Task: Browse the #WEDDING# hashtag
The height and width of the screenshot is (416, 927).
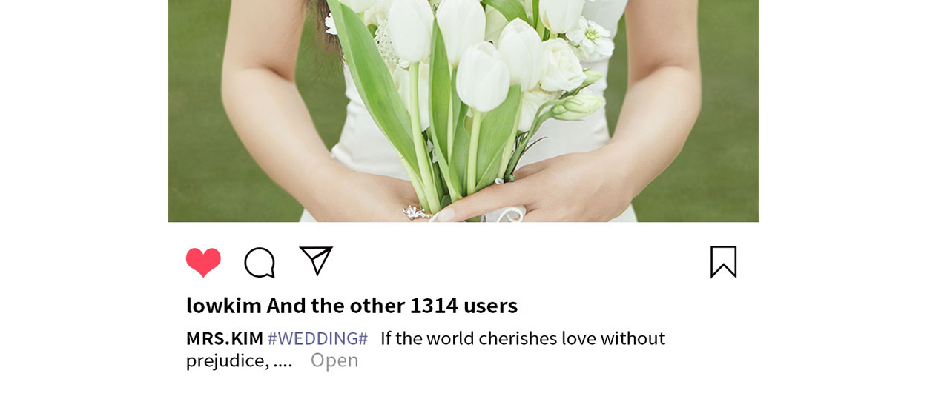Action: pyautogui.click(x=317, y=338)
